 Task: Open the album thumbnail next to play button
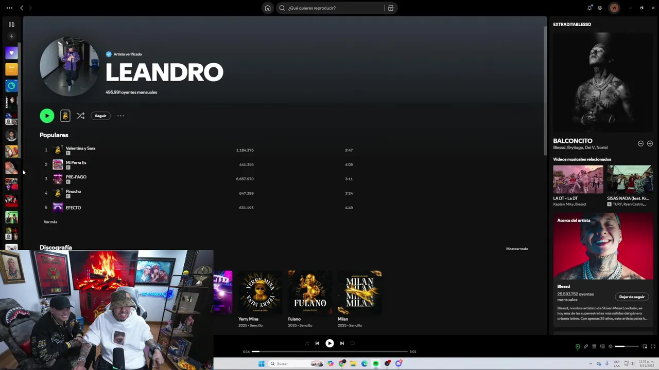click(65, 116)
